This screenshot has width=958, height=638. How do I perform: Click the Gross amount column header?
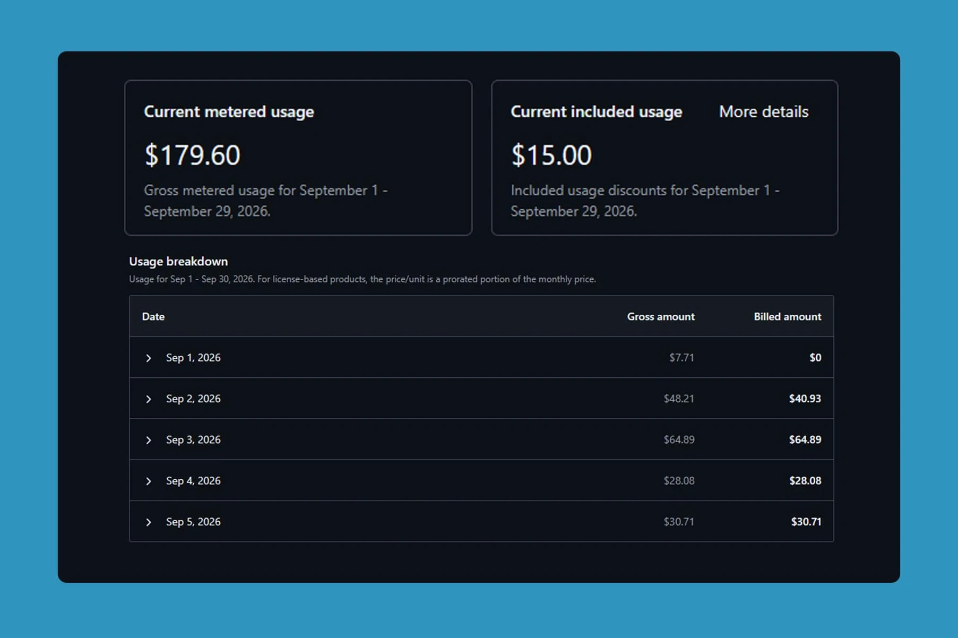point(661,317)
